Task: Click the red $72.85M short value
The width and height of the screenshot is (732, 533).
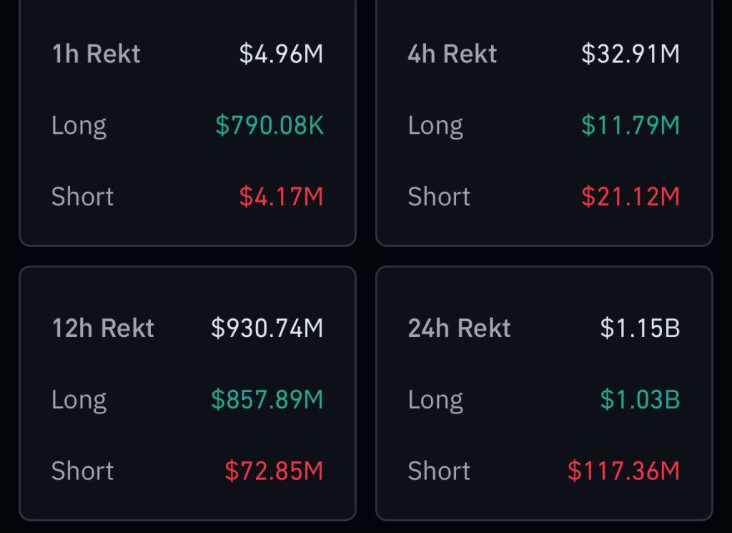Action: pos(274,471)
